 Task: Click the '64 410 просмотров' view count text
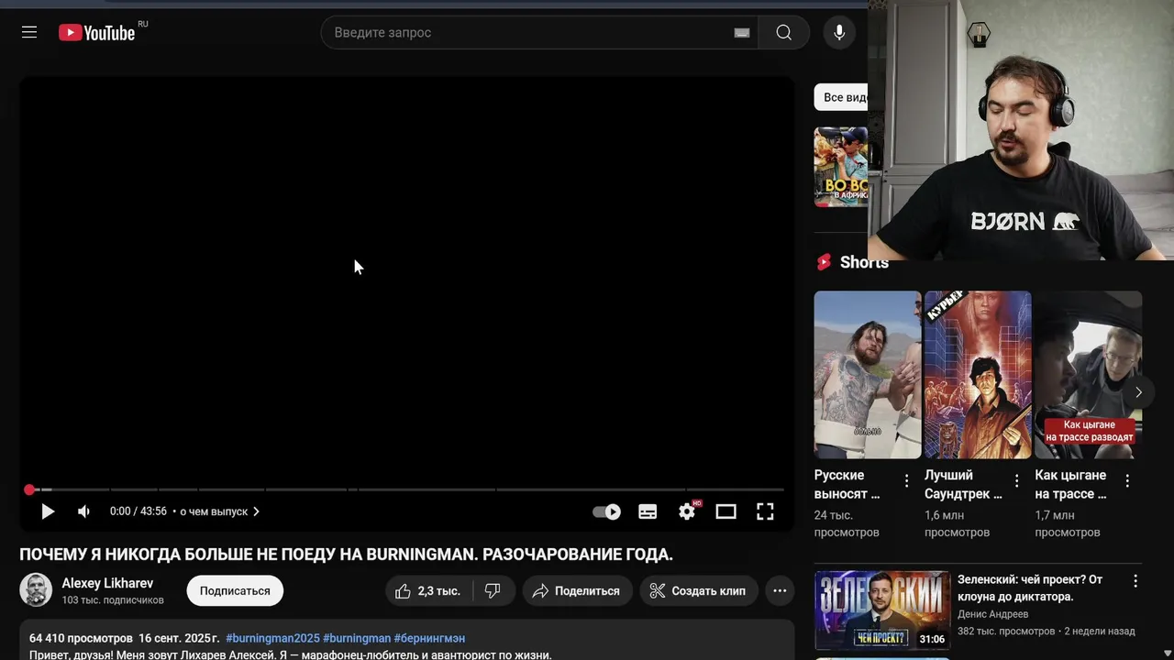81,638
